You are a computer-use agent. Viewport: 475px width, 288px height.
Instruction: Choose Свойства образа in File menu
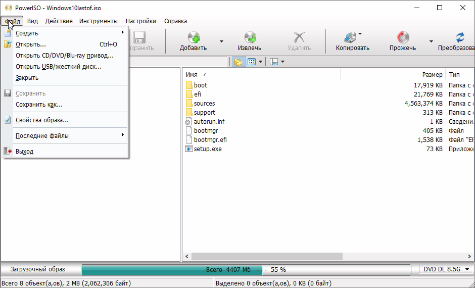[42, 120]
